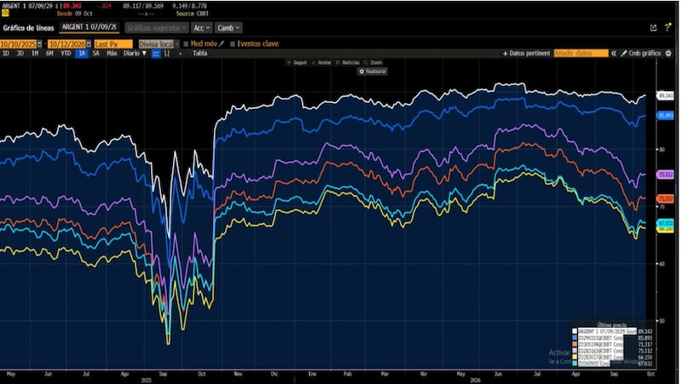Click the purple 75.512 price axis label

click(x=665, y=175)
